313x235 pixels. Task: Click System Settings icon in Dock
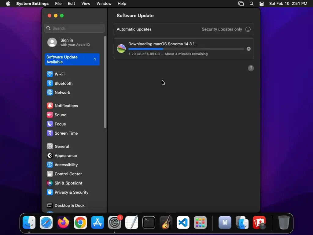click(x=115, y=222)
